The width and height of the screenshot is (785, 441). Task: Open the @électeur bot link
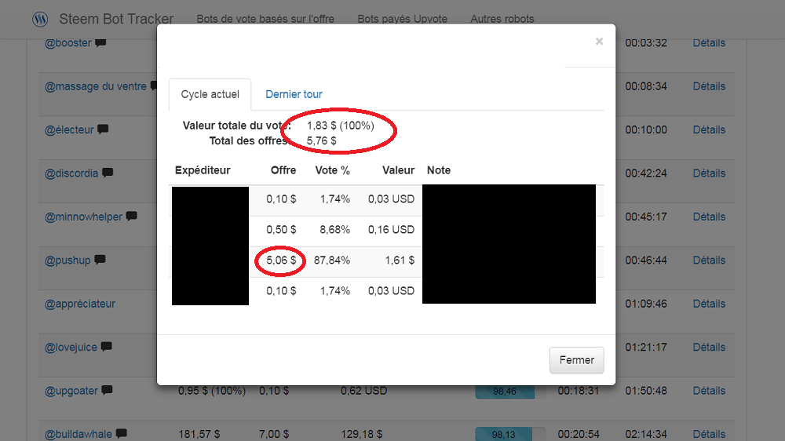[69, 130]
